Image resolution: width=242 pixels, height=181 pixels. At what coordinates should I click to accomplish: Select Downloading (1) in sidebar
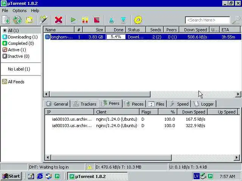(21, 37)
